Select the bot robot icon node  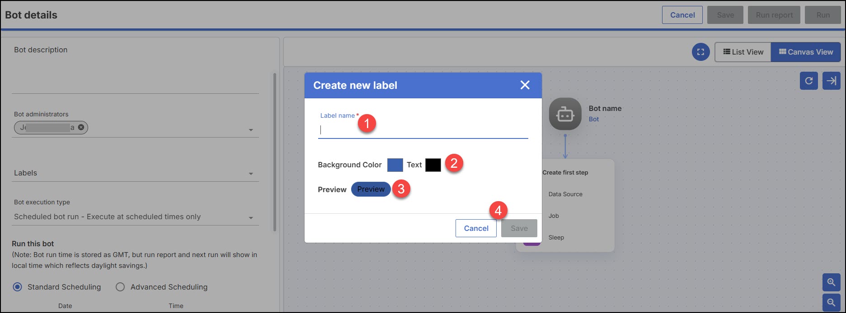565,114
